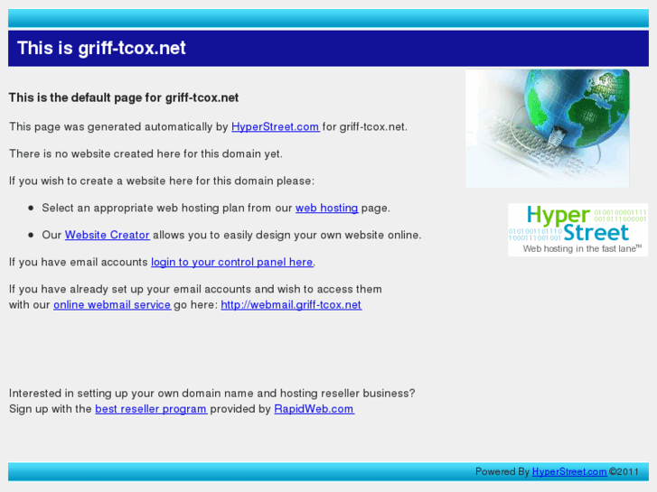Click the ©2011 footer text
This screenshot has height=492, width=657.
pyautogui.click(x=624, y=472)
